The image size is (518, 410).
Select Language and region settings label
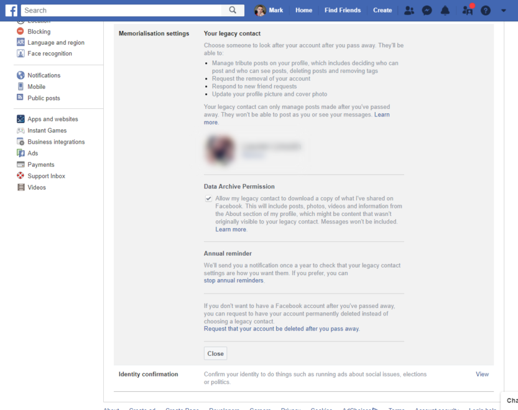coord(56,42)
